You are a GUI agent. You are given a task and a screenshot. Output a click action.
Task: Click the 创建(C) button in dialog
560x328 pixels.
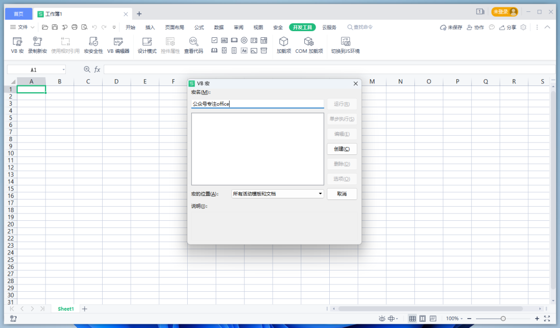coord(342,149)
